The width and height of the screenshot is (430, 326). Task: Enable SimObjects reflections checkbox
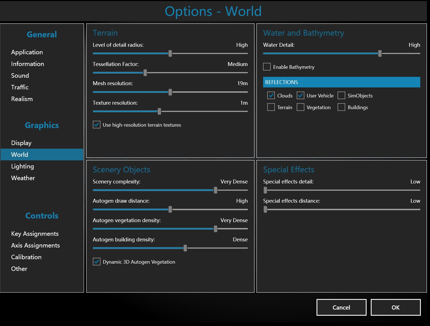[x=341, y=95]
